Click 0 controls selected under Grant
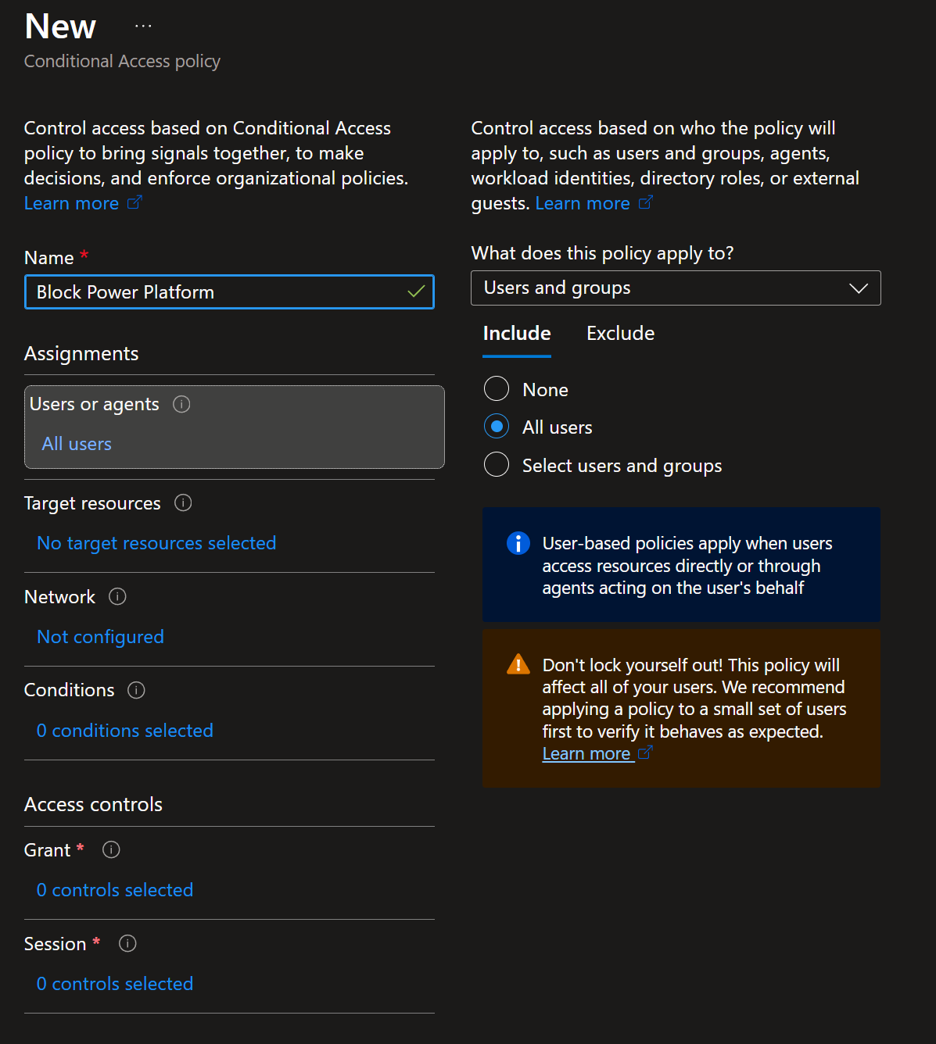 [x=115, y=890]
